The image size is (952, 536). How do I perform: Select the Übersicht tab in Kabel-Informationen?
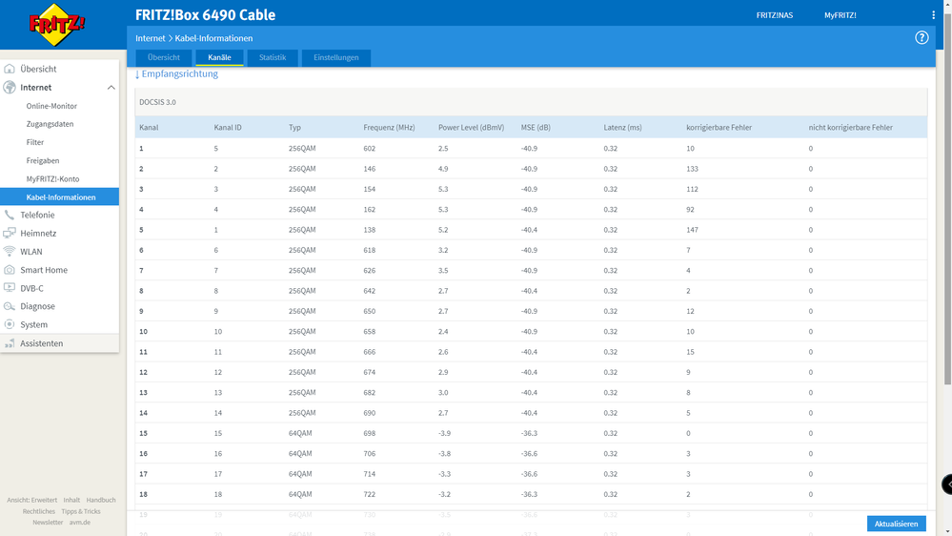(x=164, y=57)
